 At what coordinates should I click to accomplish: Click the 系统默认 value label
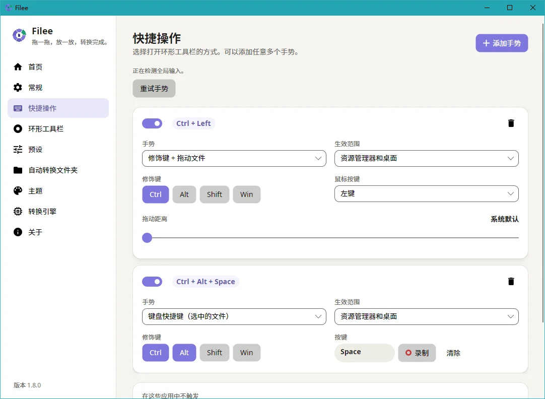[x=504, y=219]
